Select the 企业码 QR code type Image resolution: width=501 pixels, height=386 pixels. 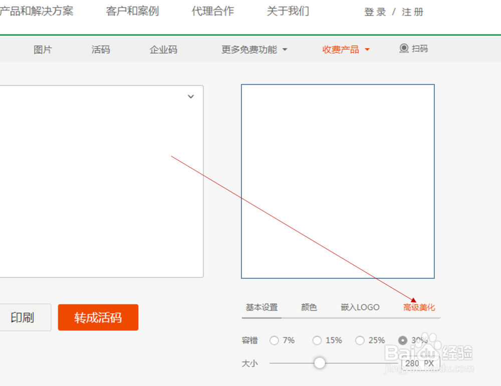click(x=163, y=49)
